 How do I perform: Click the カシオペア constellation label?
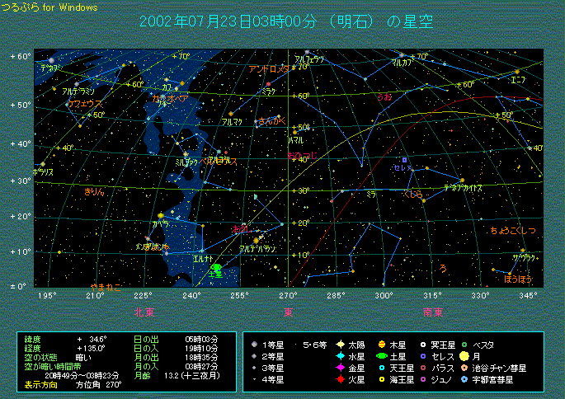(169, 98)
